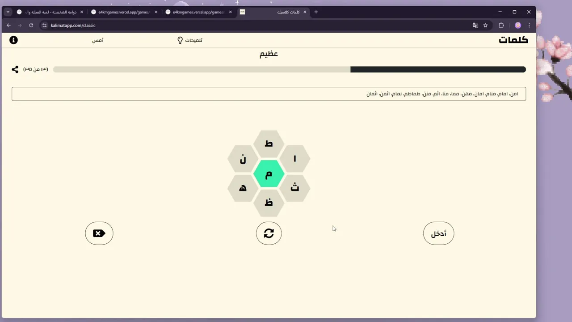This screenshot has width=572, height=322.
Task: Open a new browser tab
Action: (x=316, y=12)
